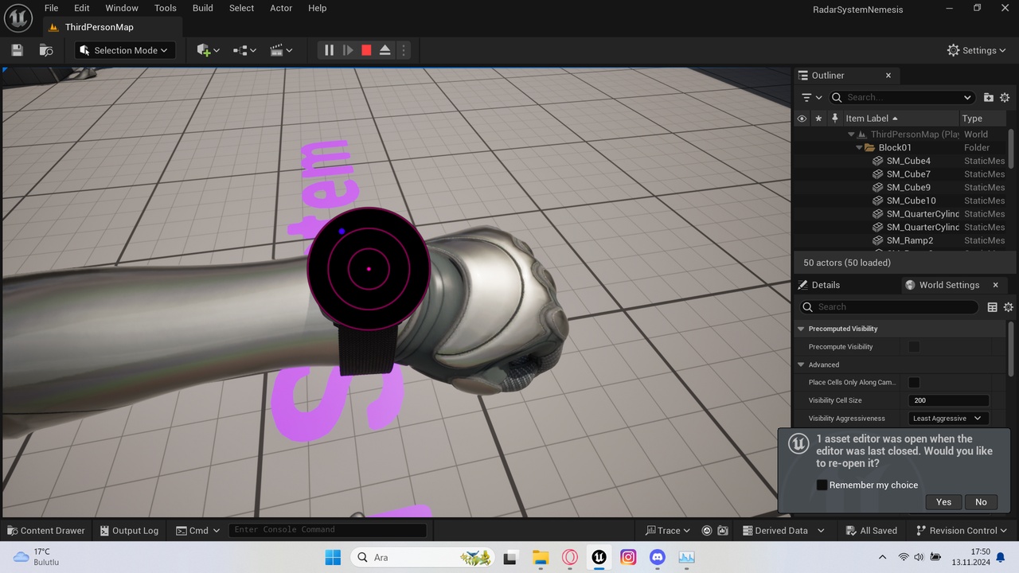
Task: Focus the Outliner search field
Action: click(x=903, y=97)
